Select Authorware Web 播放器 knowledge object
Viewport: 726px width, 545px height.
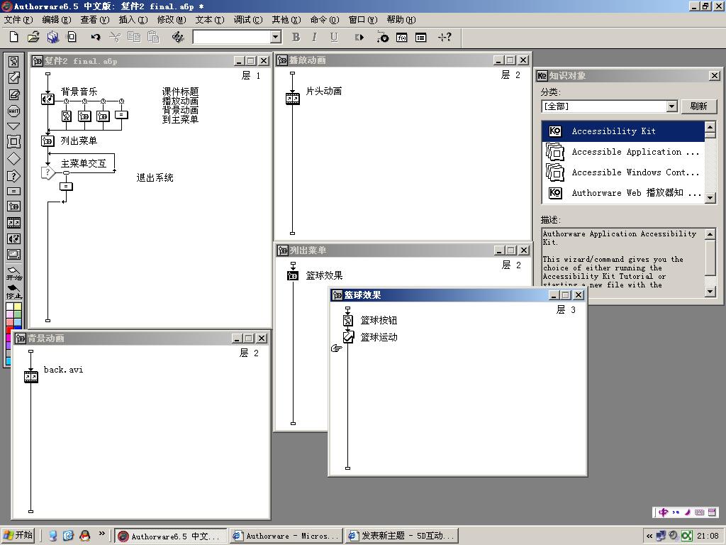[x=623, y=193]
